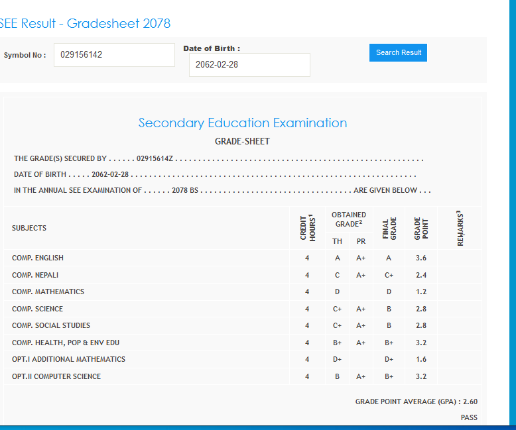The width and height of the screenshot is (516, 430).
Task: Click the Symbol No input field
Action: click(114, 55)
